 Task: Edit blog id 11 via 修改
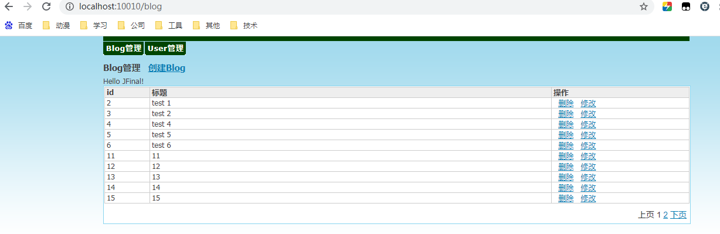[x=588, y=156]
